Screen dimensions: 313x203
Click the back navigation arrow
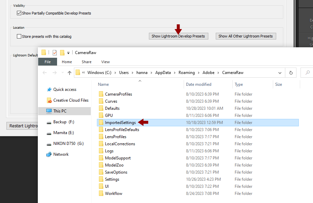point(44,72)
